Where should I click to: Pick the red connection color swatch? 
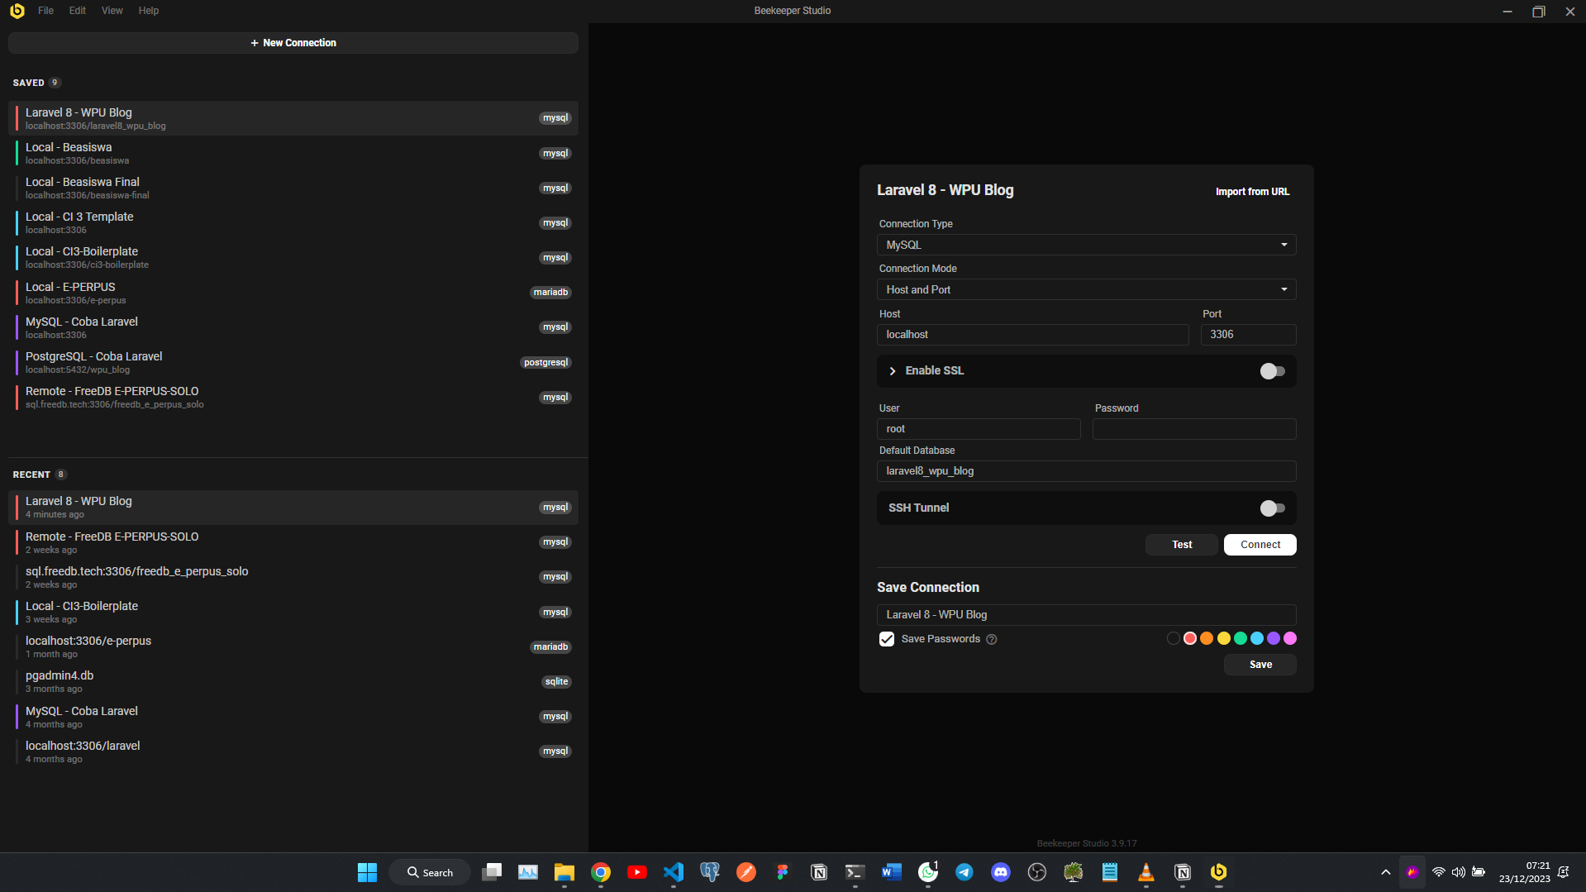coord(1190,638)
